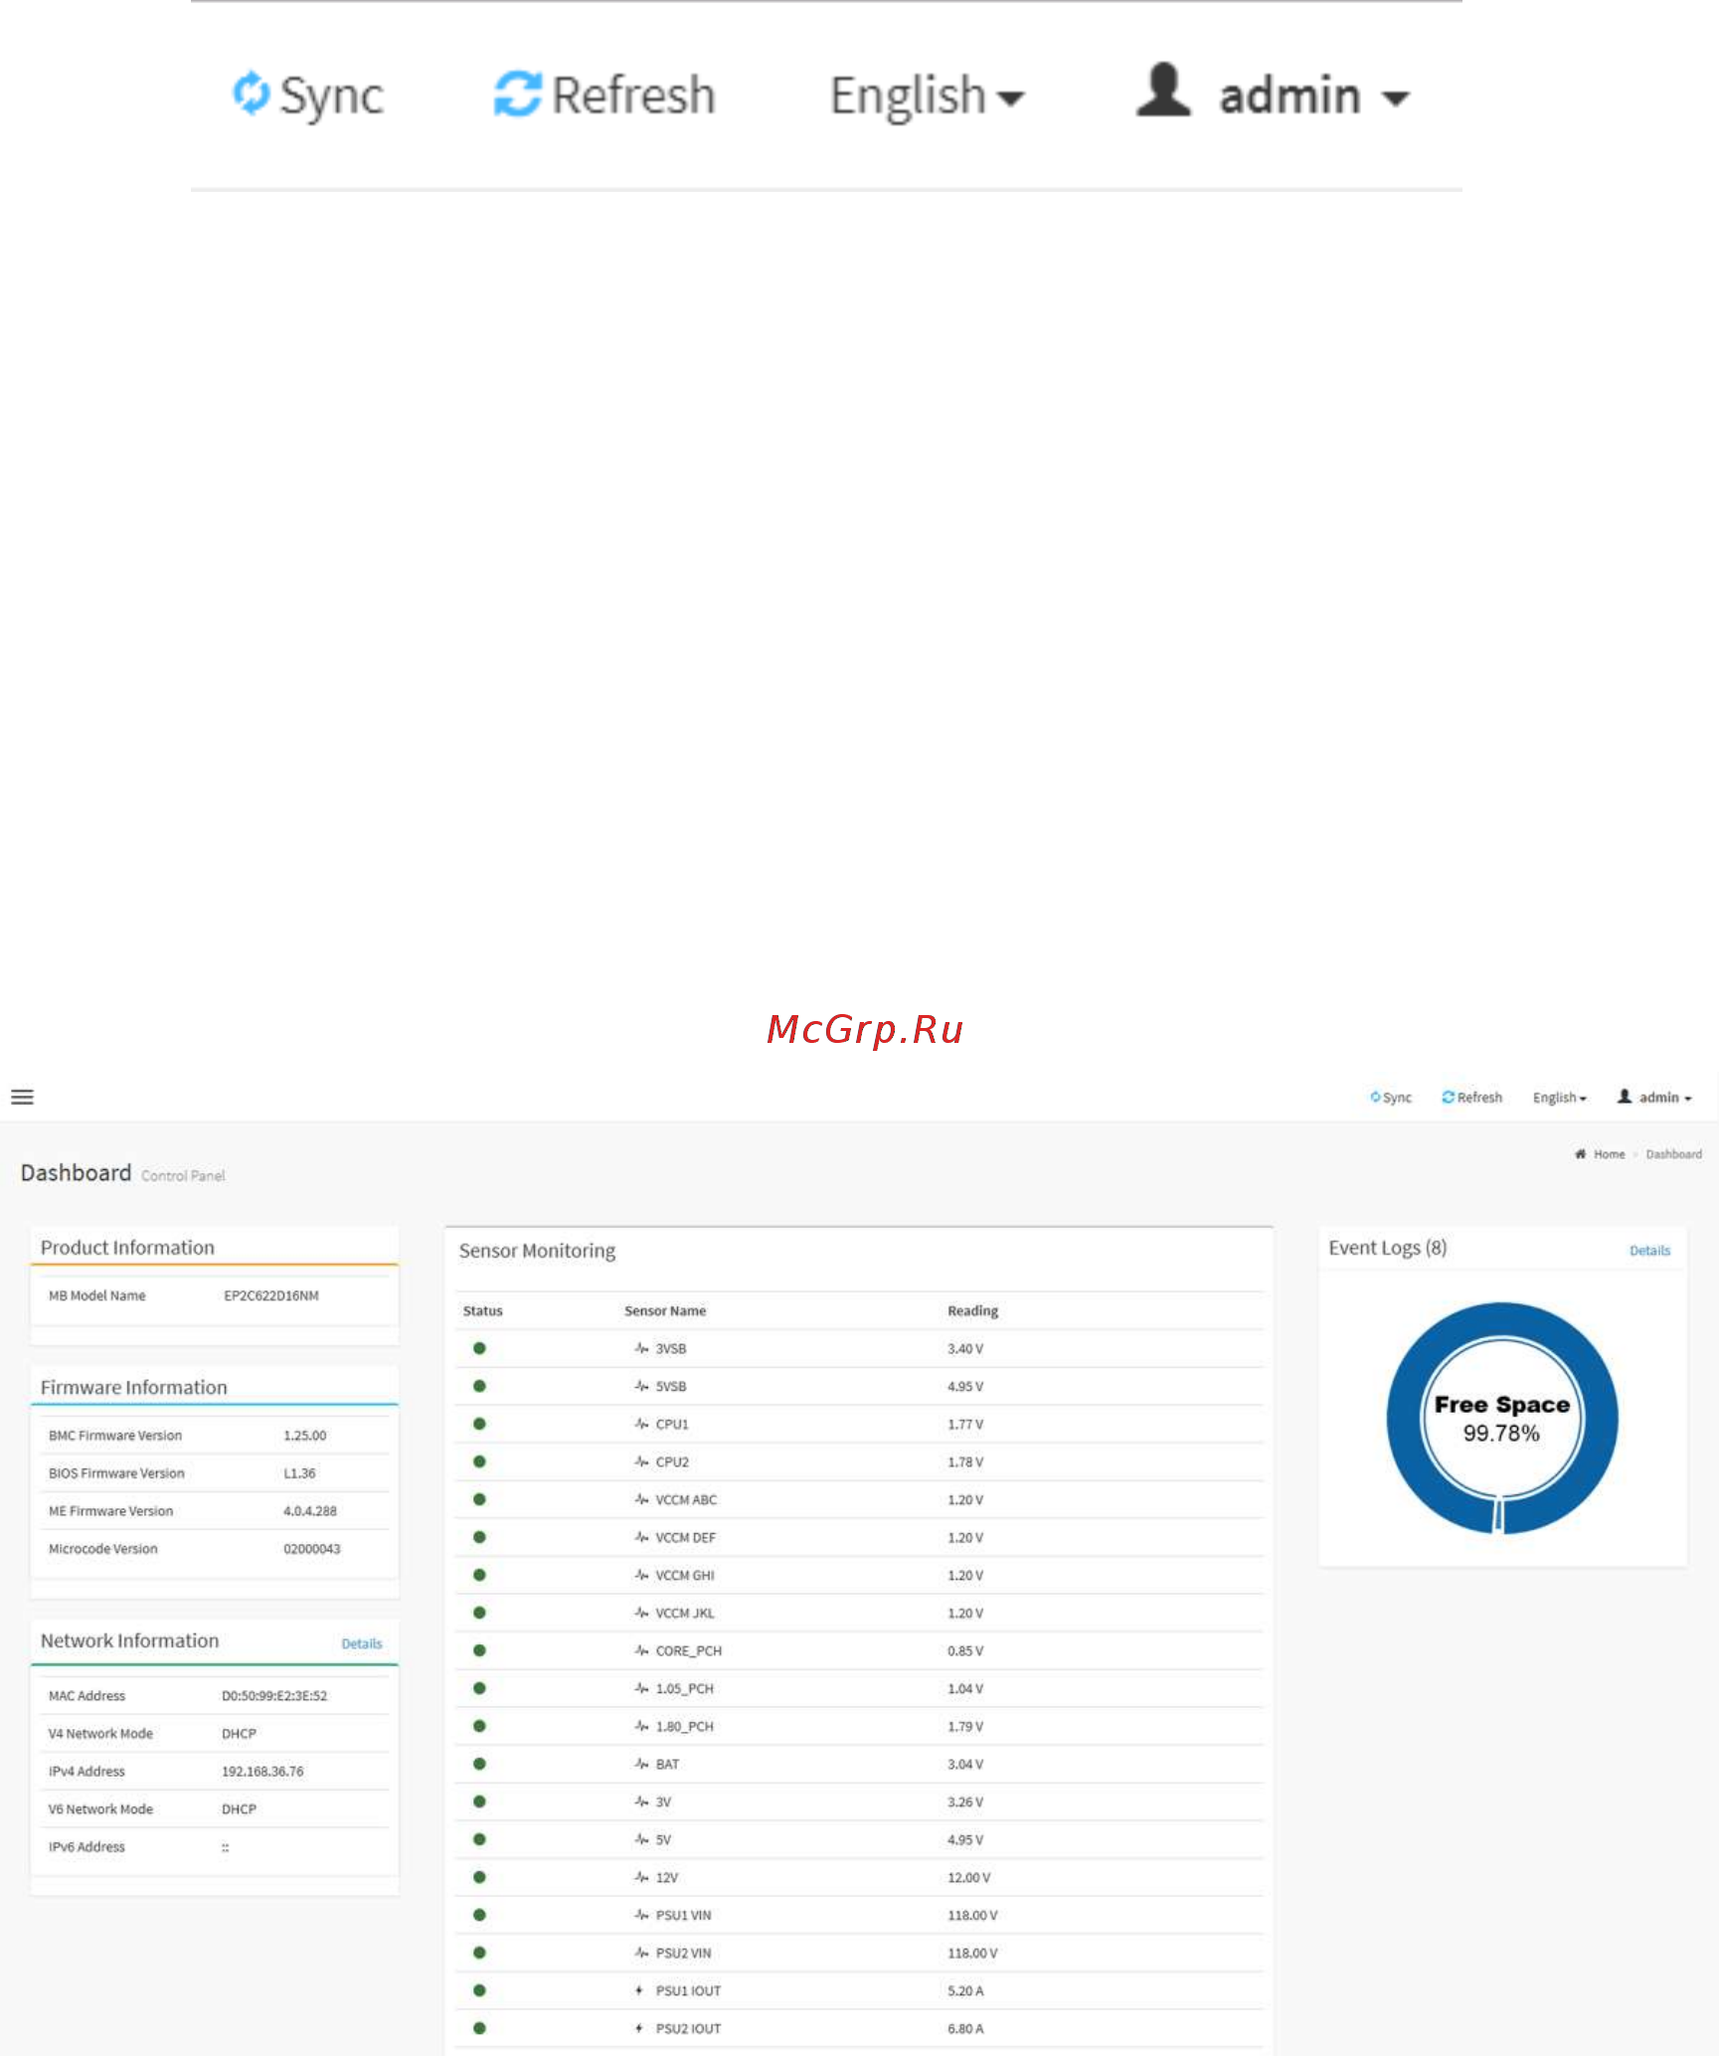Image resolution: width=1719 pixels, height=2056 pixels.
Task: Click the Event Logs (8) heading
Action: pos(1388,1248)
